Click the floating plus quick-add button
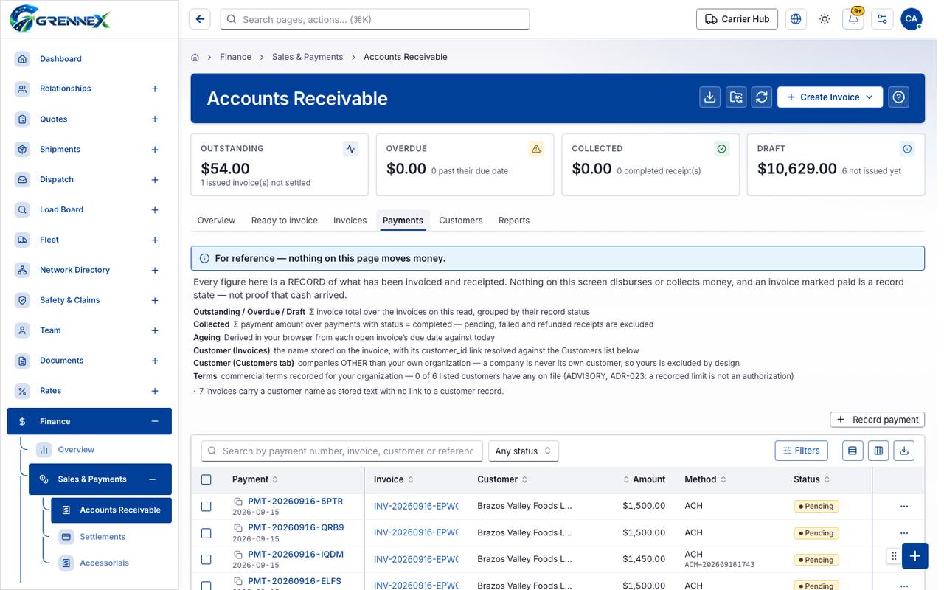Viewport: 944px width, 590px height. tap(914, 556)
